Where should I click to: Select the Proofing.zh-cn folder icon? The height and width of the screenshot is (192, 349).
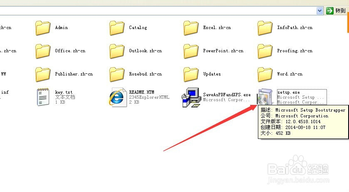click(x=265, y=51)
